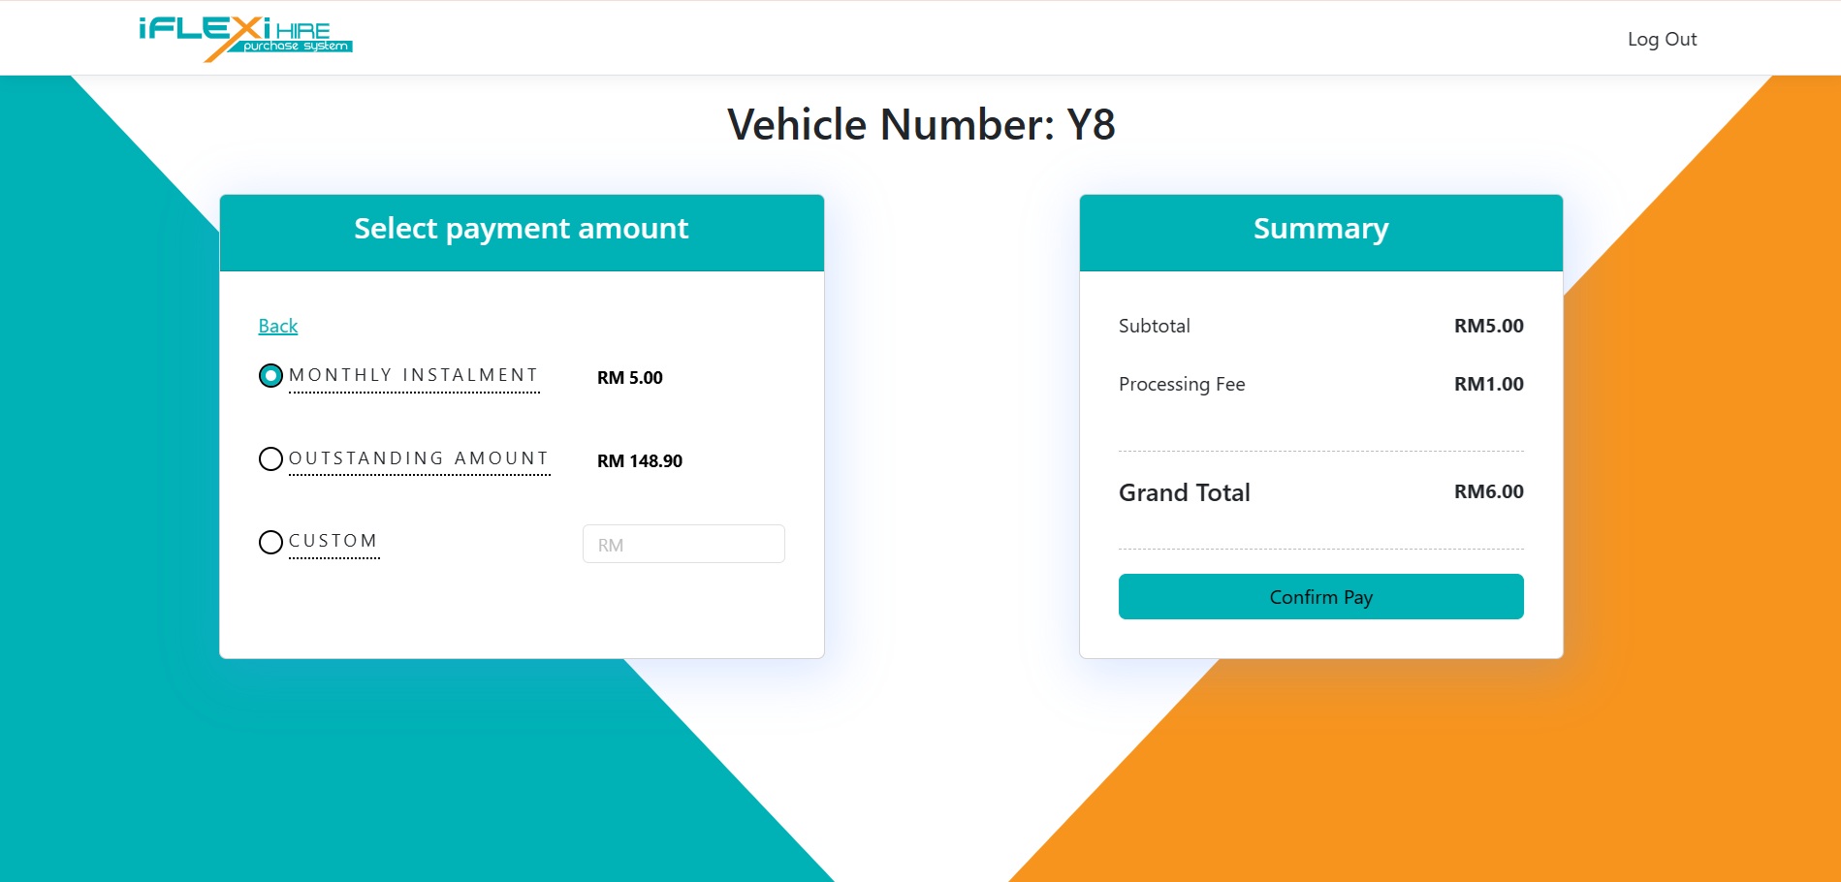This screenshot has height=882, width=1841.
Task: Click the Monthly Instalment label text
Action: 414,375
